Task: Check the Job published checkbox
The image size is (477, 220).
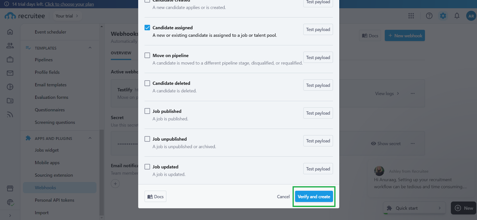Action: (147, 111)
